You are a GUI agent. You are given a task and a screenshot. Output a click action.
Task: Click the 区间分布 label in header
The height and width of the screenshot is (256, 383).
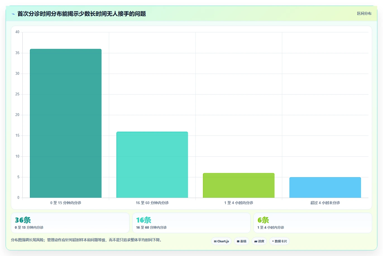[364, 13]
